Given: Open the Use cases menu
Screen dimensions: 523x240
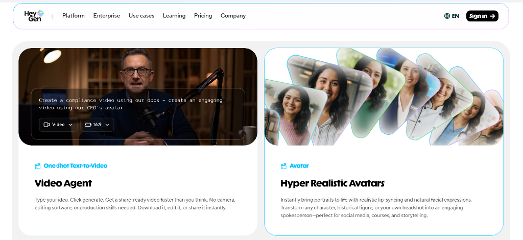Looking at the screenshot, I should (141, 16).
